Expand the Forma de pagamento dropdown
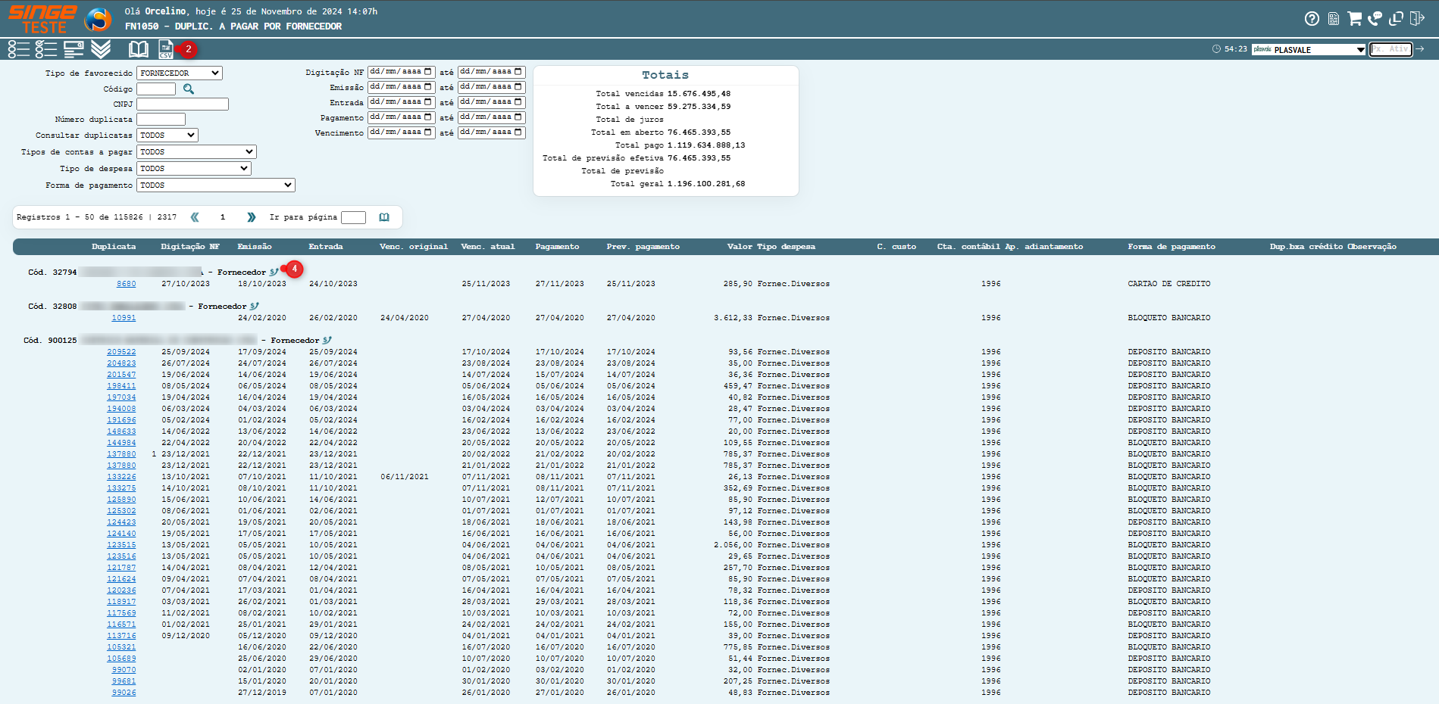Image resolution: width=1439 pixels, height=704 pixels. (x=216, y=185)
